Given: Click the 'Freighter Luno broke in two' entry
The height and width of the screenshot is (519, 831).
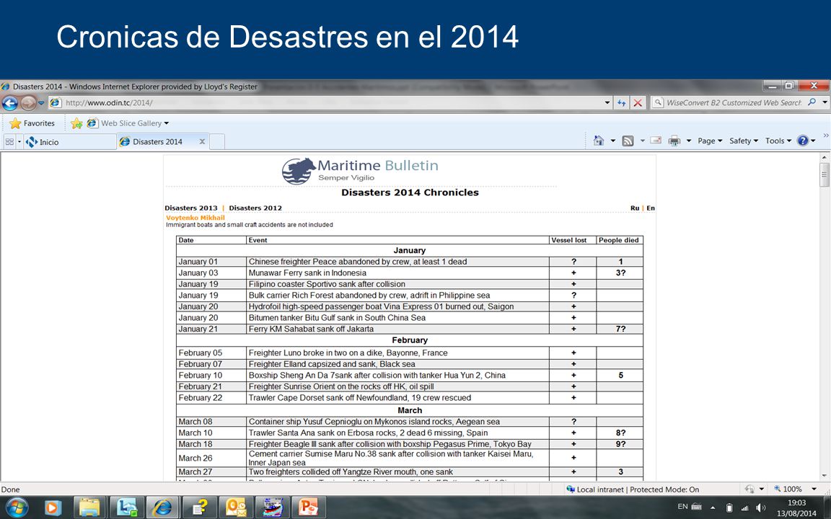Looking at the screenshot, I should [348, 352].
